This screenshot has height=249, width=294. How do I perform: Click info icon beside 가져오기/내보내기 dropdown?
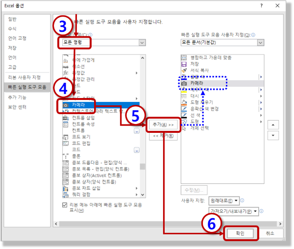[x=261, y=211]
